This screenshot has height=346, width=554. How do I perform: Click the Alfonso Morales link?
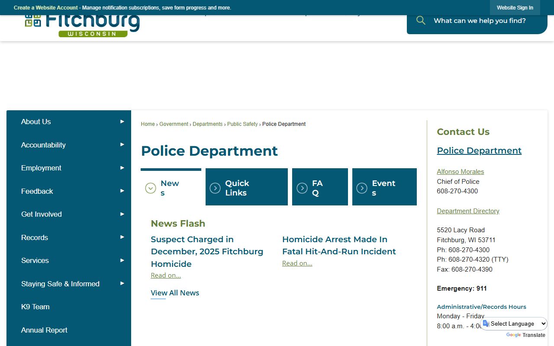[x=461, y=172]
